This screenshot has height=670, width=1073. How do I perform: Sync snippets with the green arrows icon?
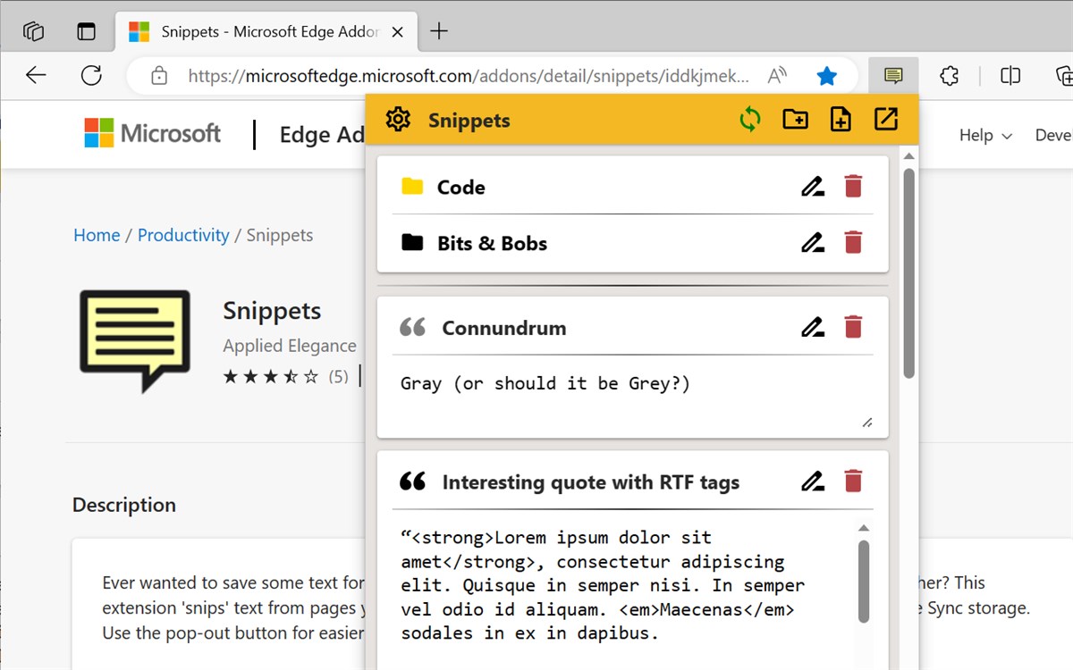click(750, 118)
